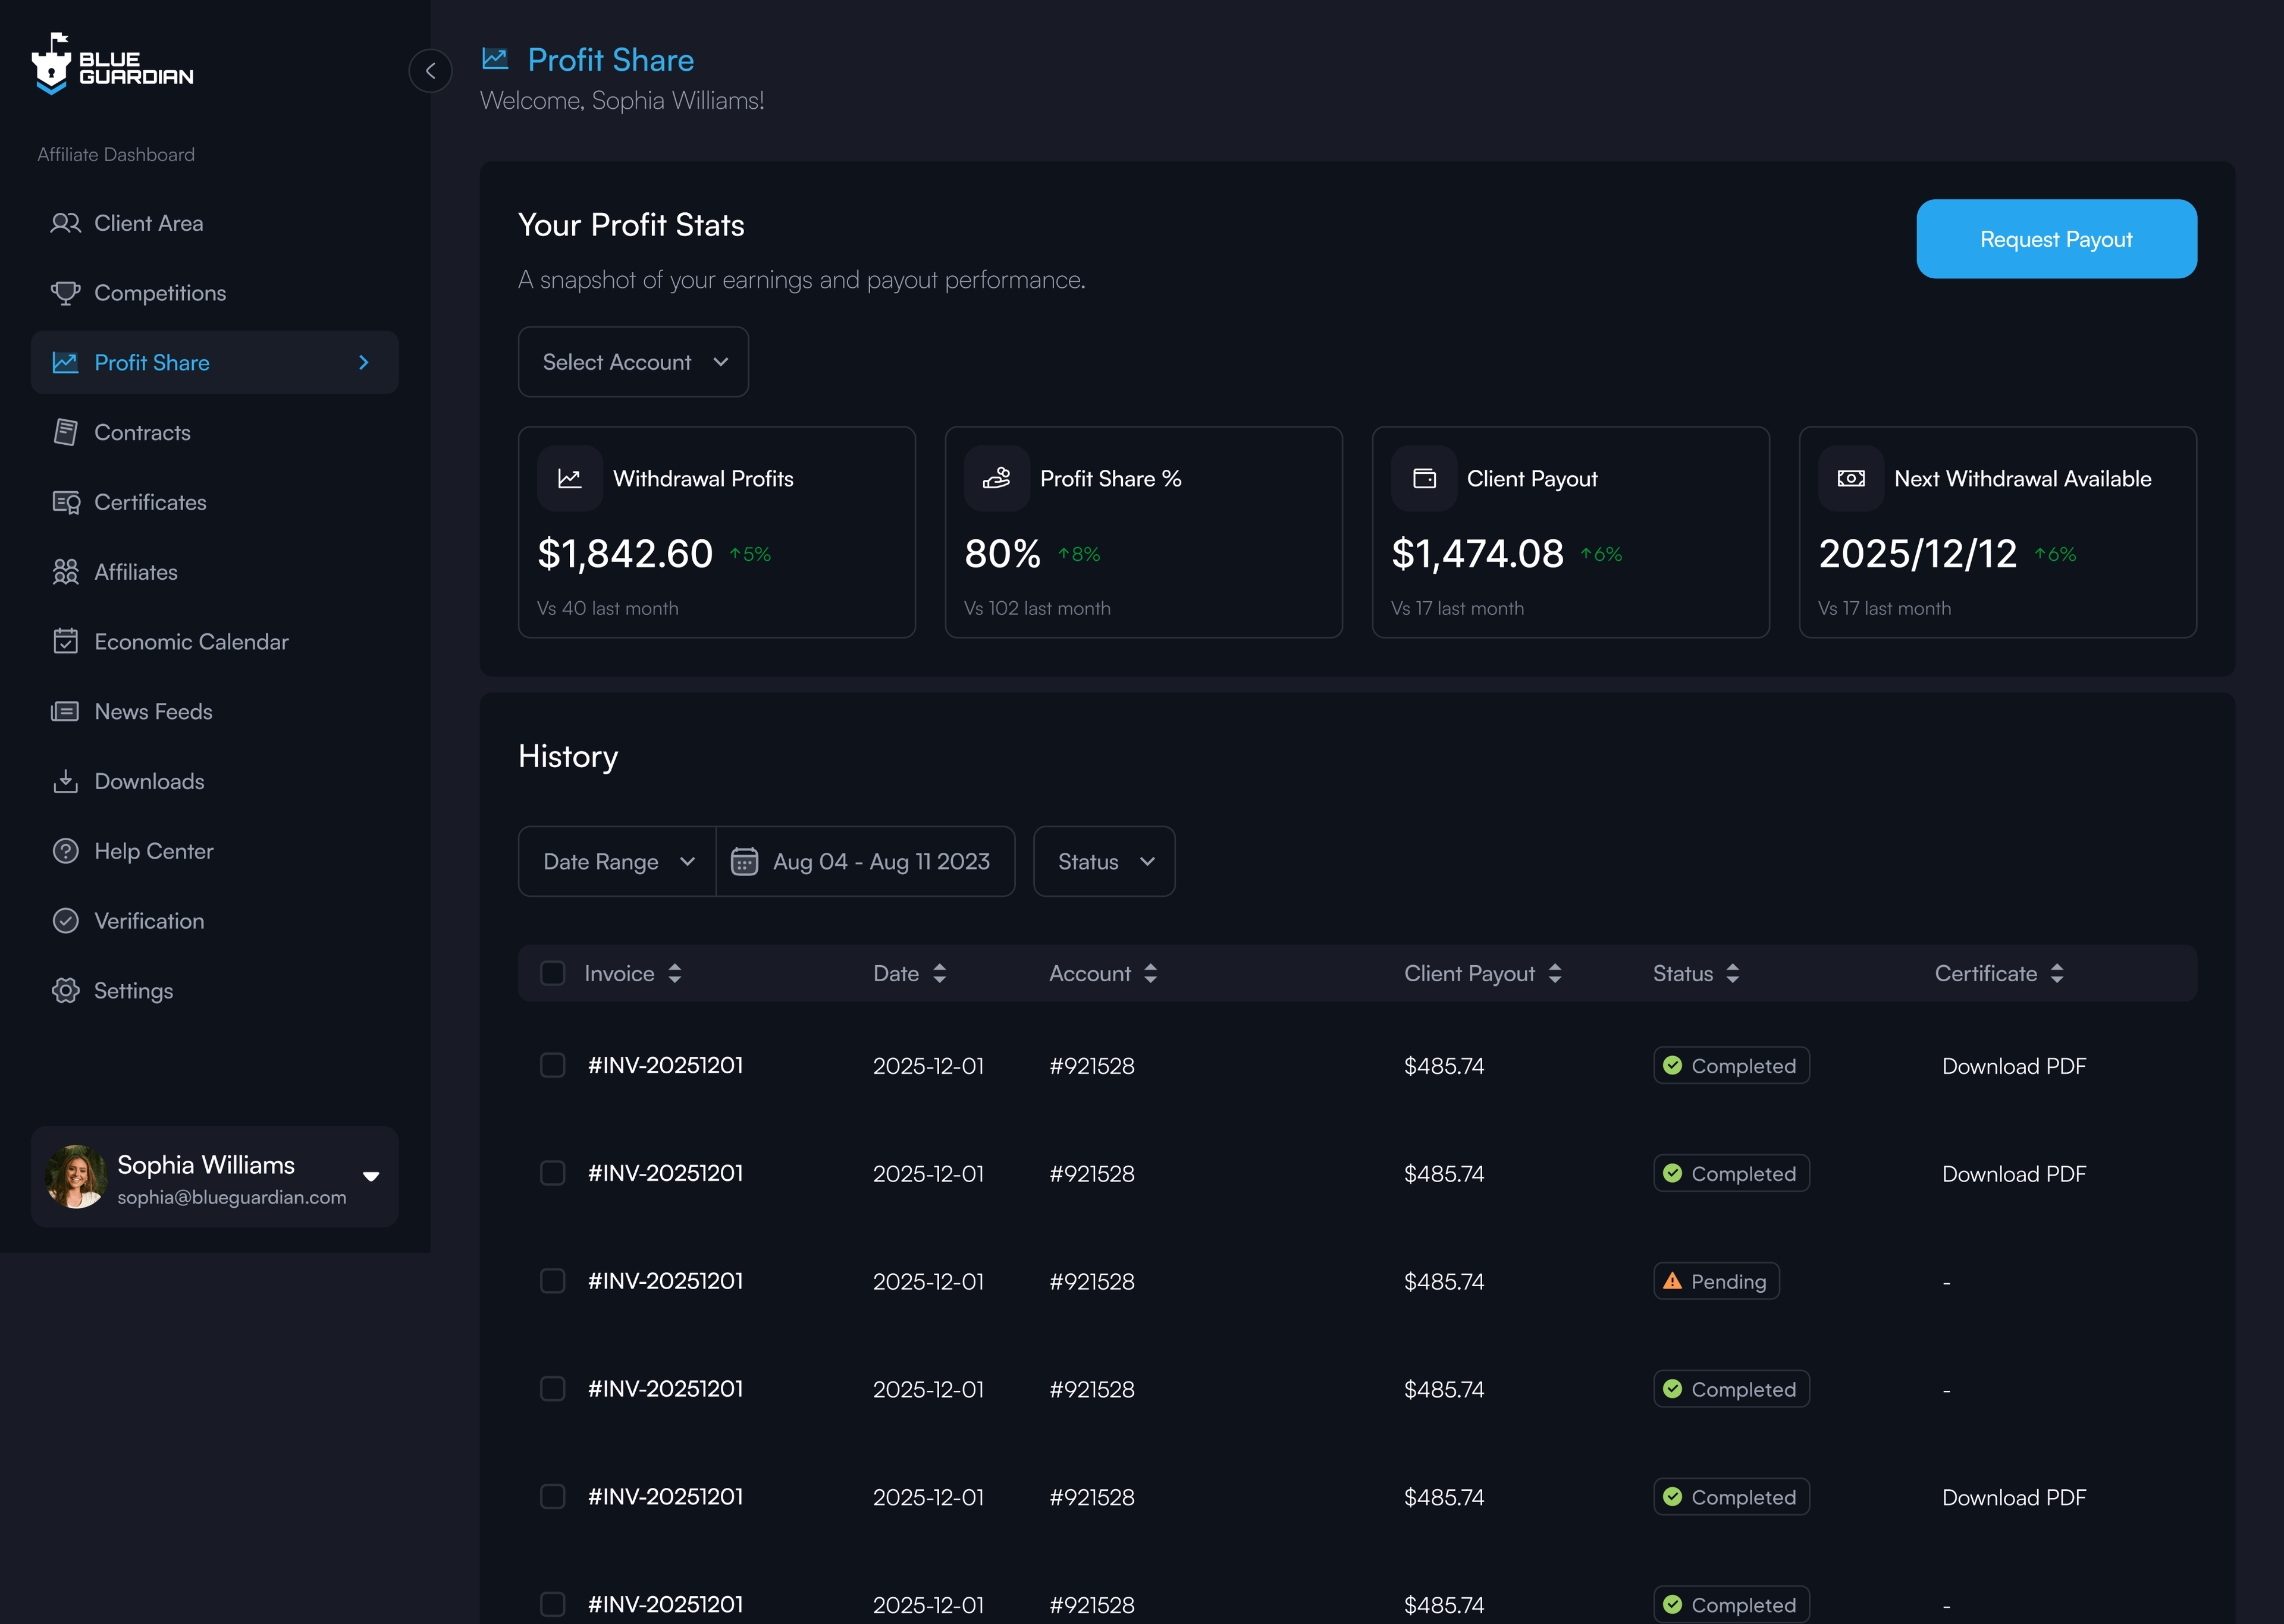The width and height of the screenshot is (2284, 1624).
Task: Click the Contracts document icon
Action: (65, 432)
